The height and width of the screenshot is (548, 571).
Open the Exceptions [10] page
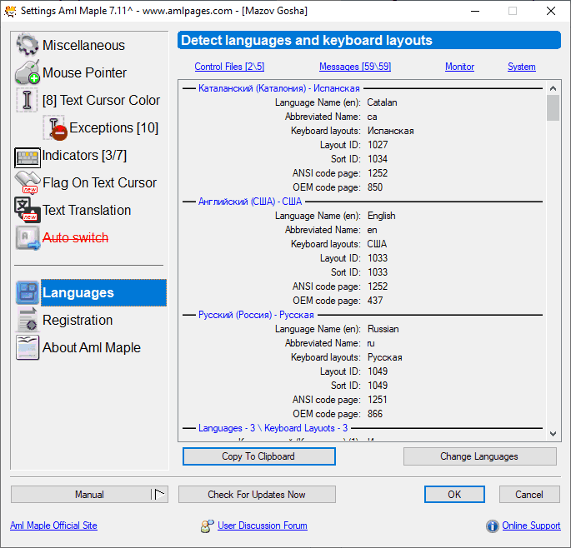pos(113,127)
